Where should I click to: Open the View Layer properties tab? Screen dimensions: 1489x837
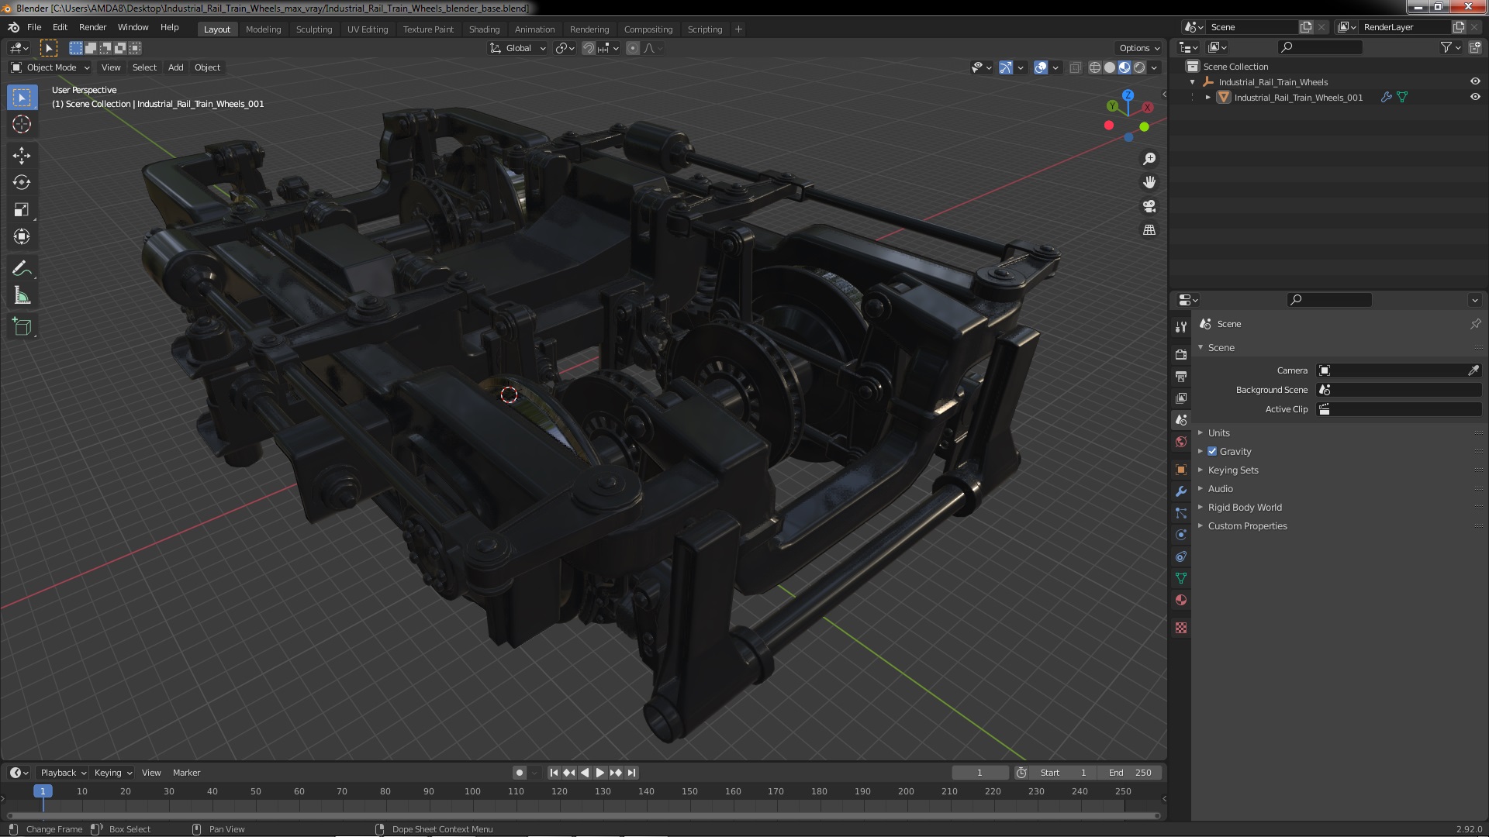click(x=1181, y=398)
